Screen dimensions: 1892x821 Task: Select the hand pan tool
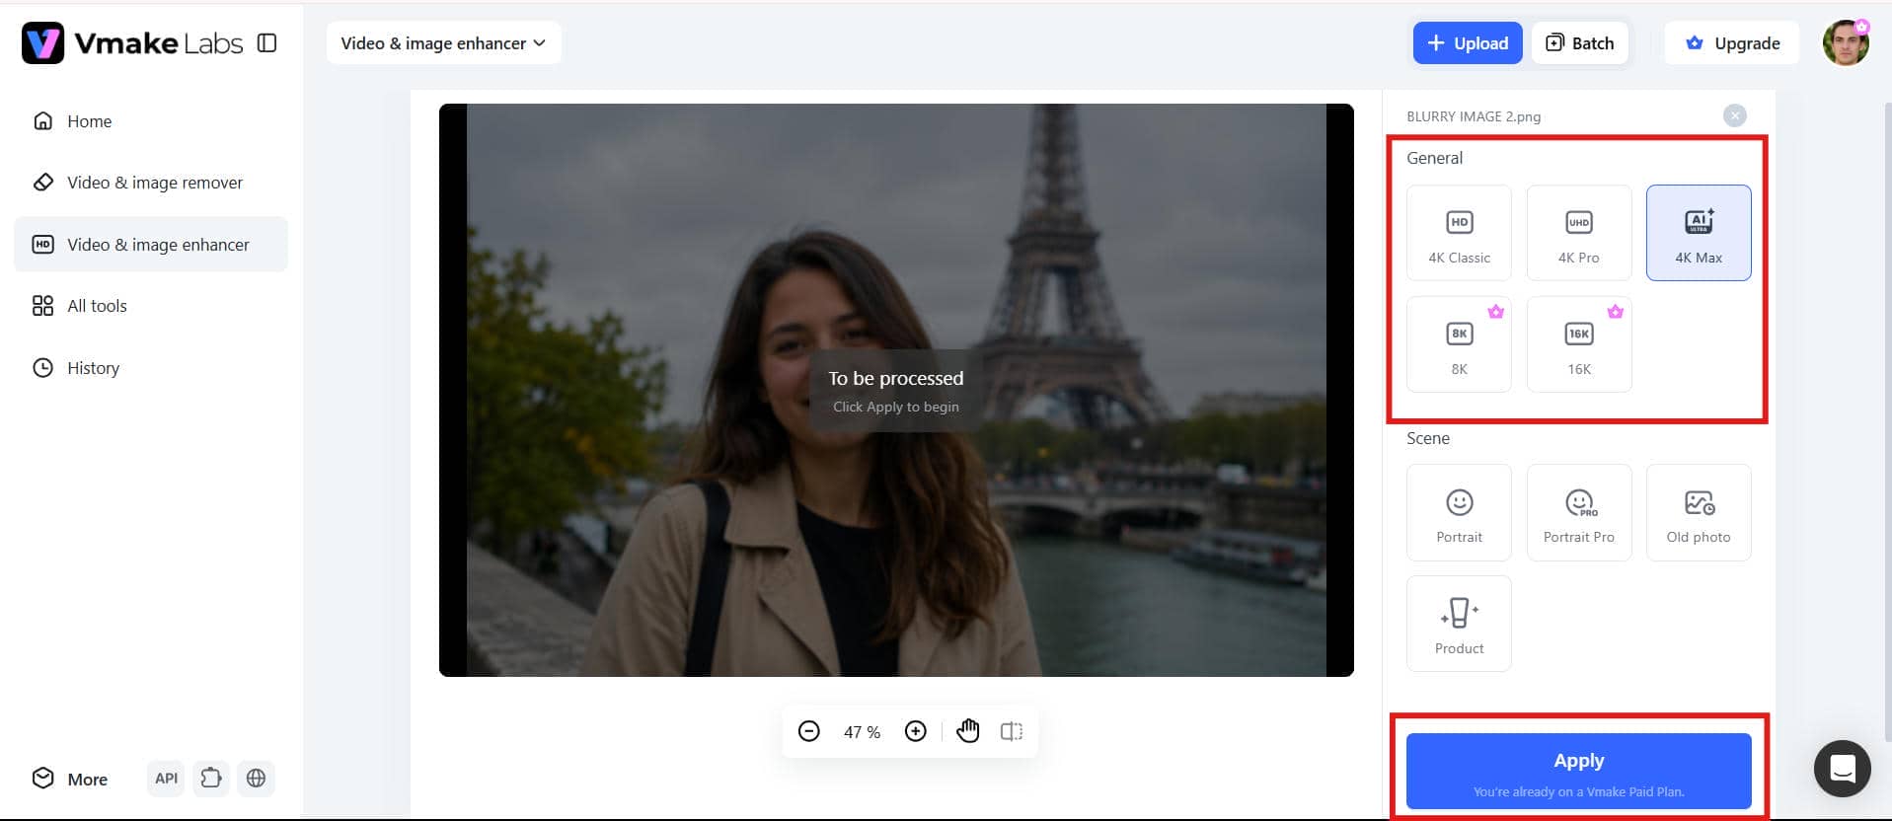(968, 731)
